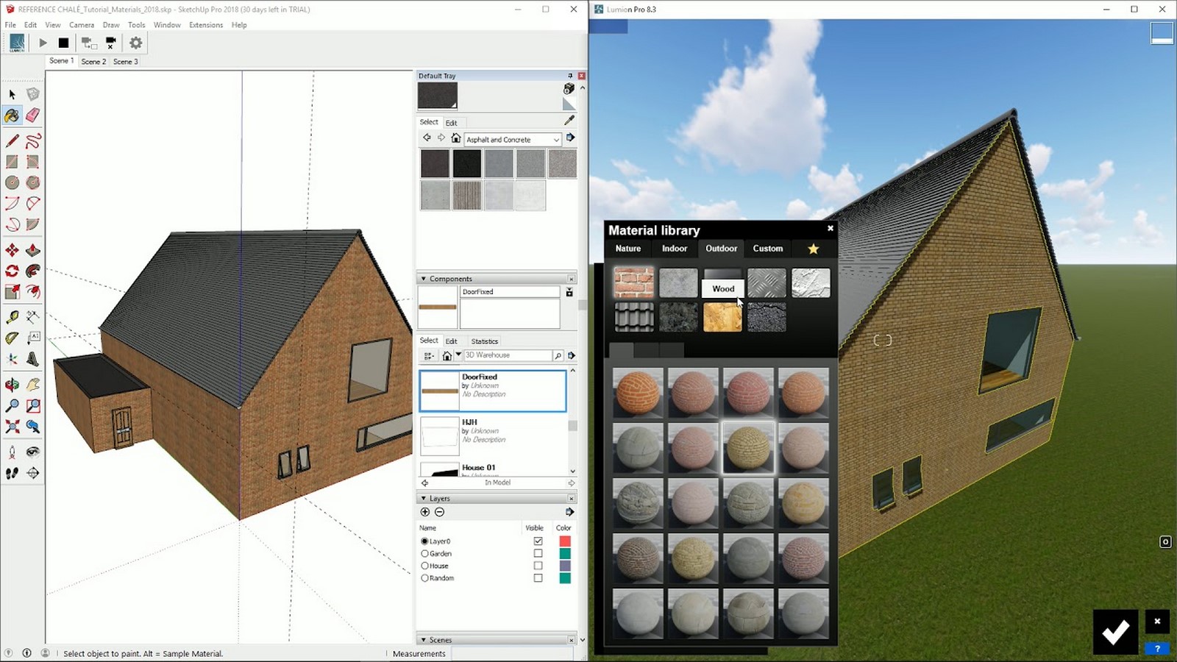Open the Extensions menu
This screenshot has width=1177, height=662.
tap(206, 25)
